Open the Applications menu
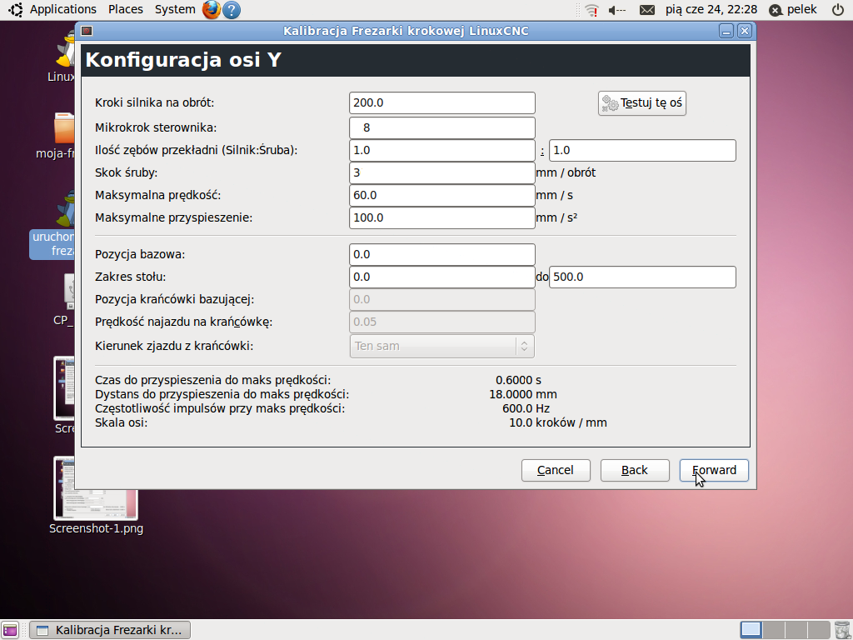The height and width of the screenshot is (640, 853). 63,9
